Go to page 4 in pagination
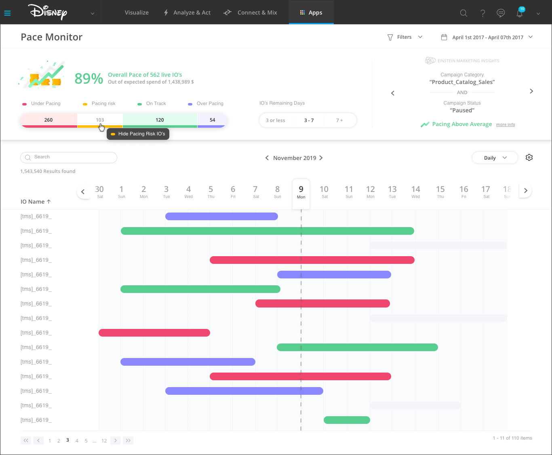 tap(77, 441)
